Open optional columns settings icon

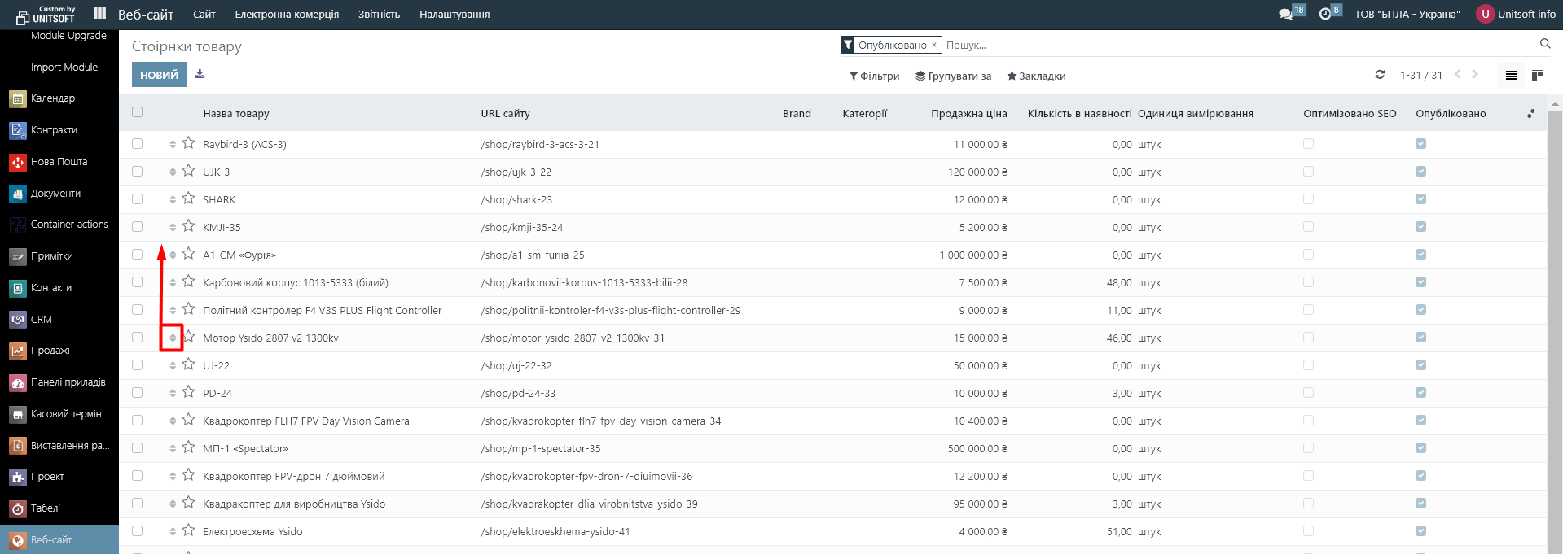pos(1530,114)
